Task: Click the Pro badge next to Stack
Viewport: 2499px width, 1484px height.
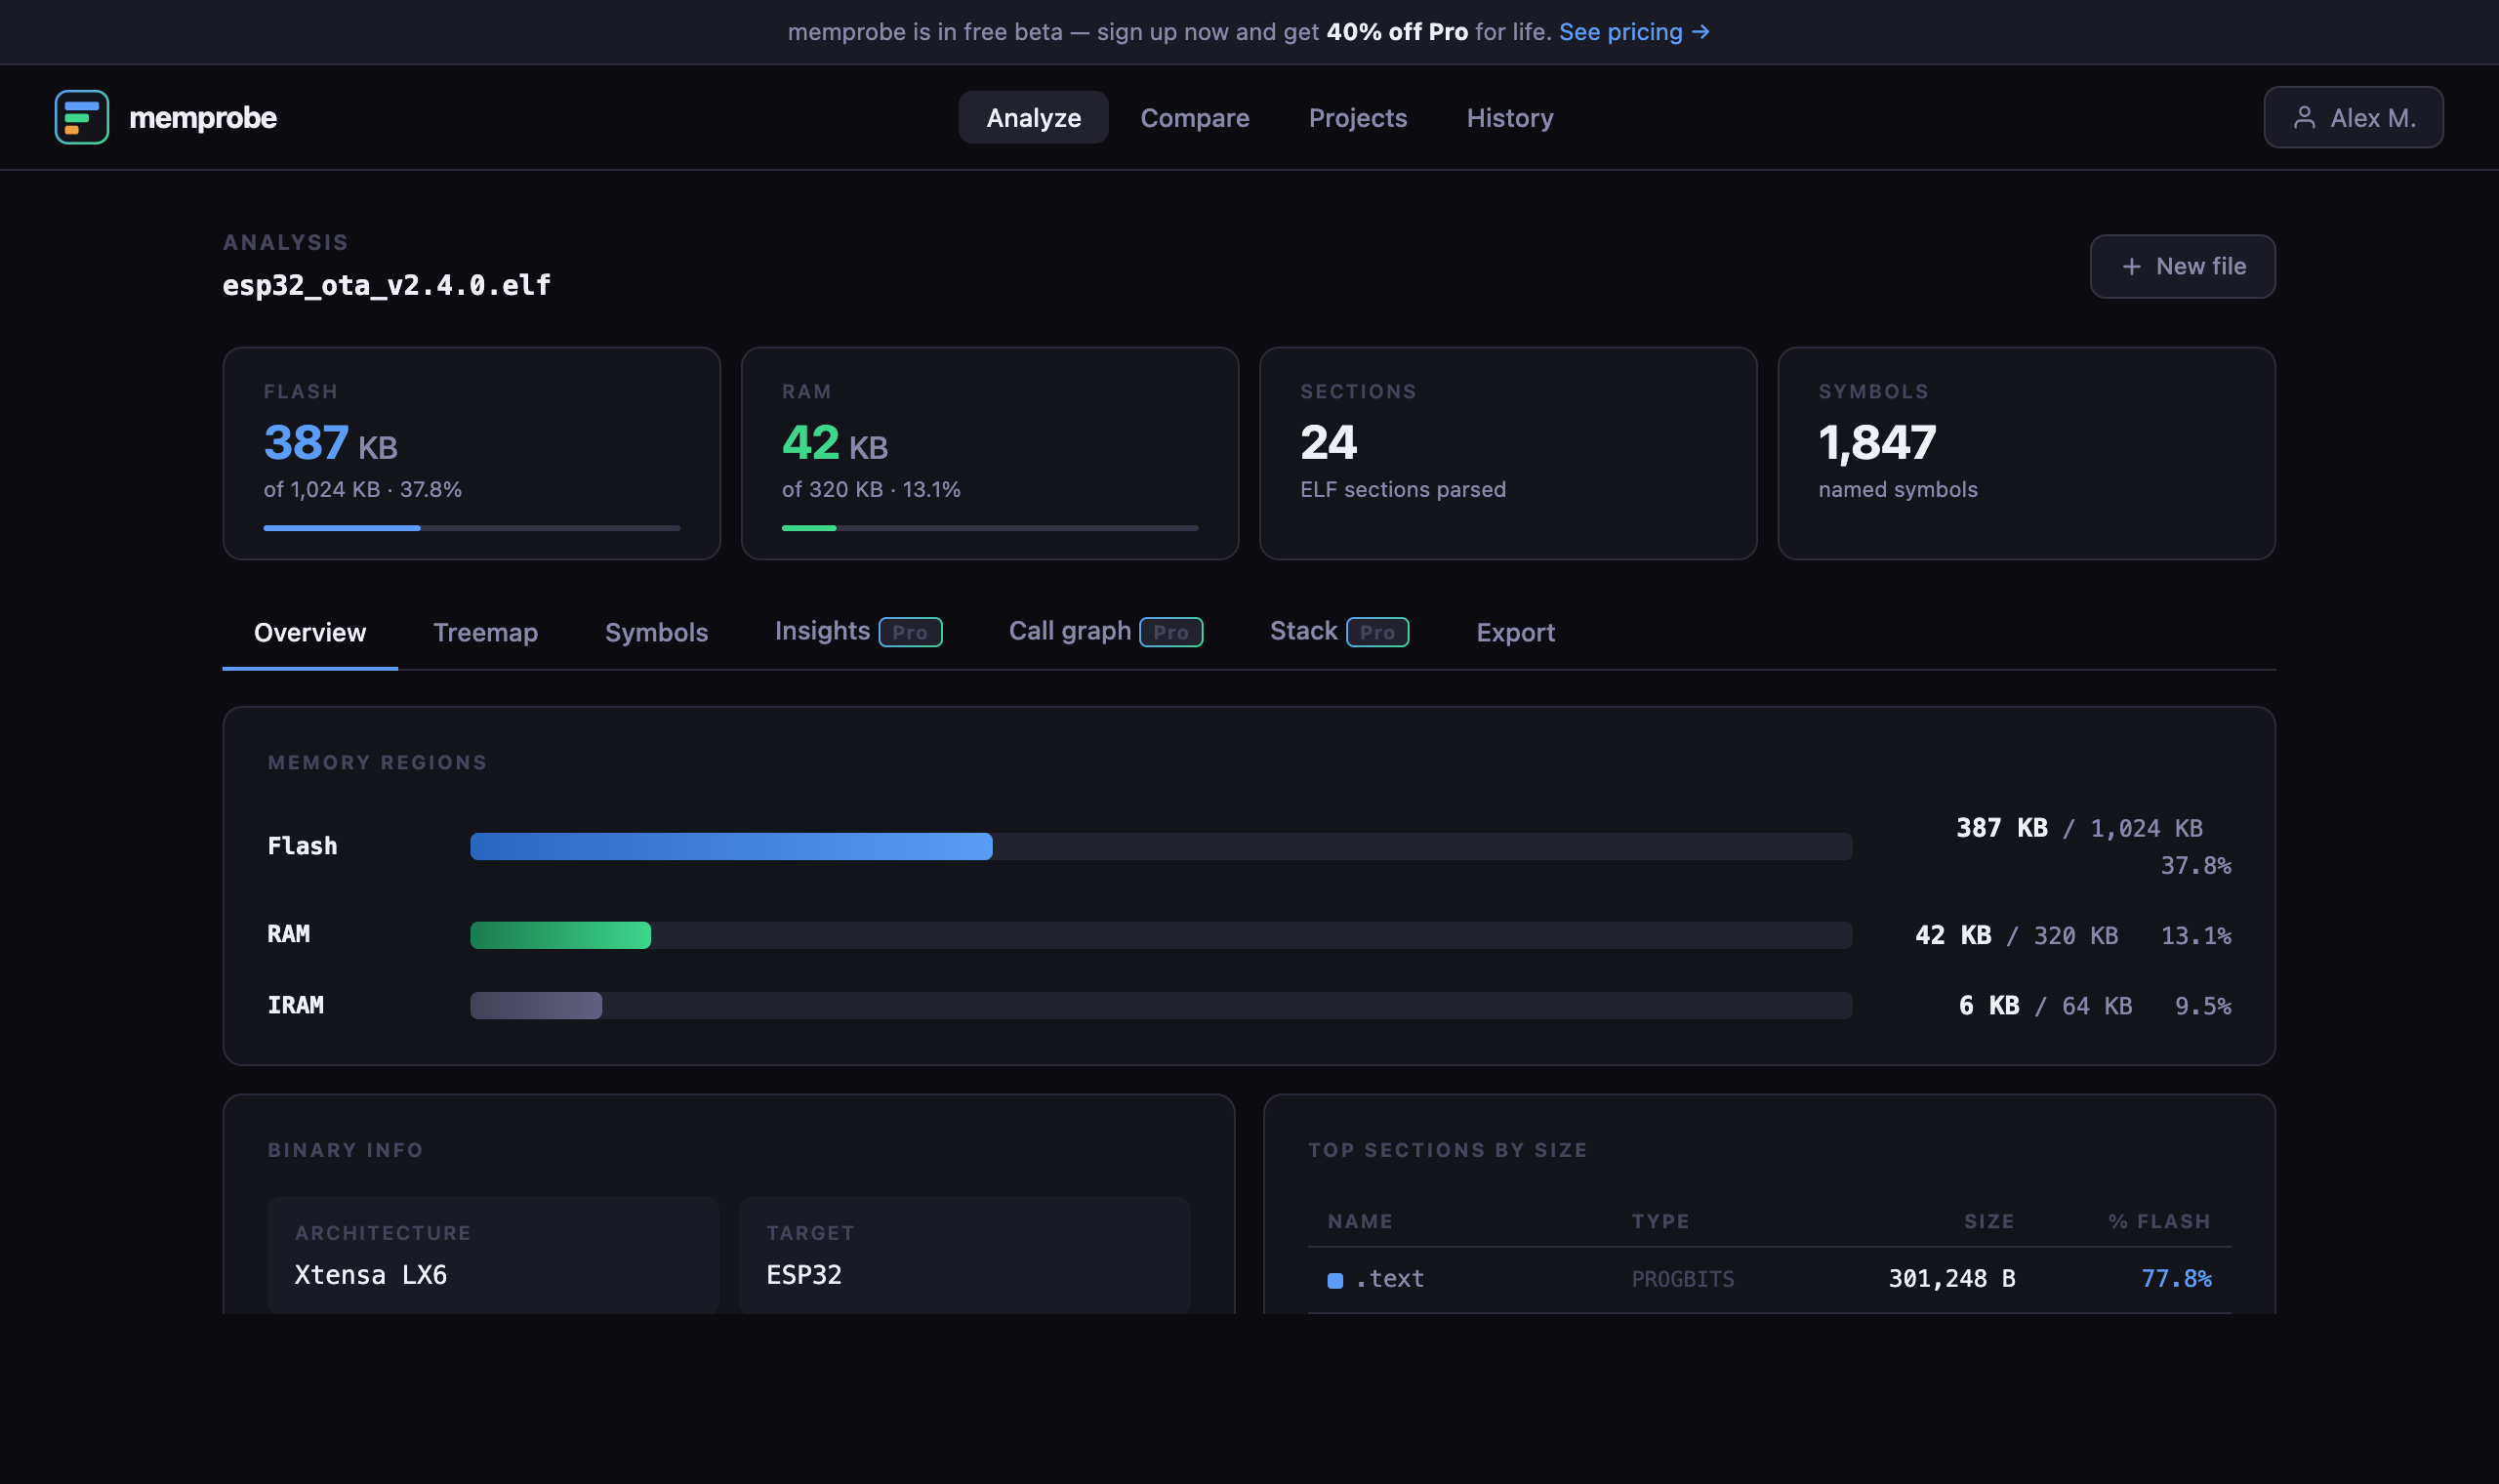Action: [1376, 632]
